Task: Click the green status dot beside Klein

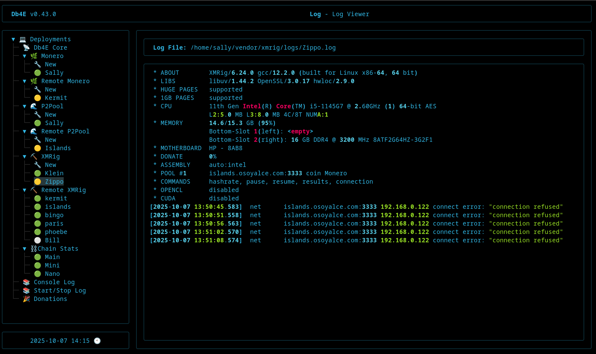Action: (38, 173)
